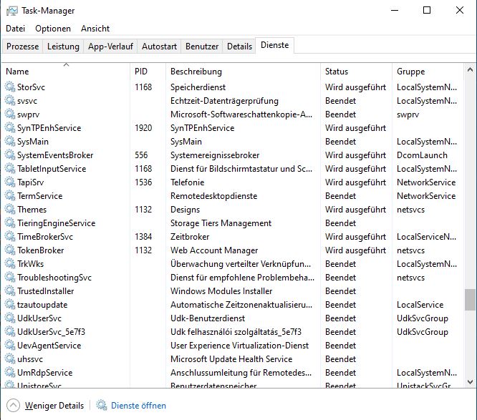Switch to the Details tab
This screenshot has height=420, width=477.
pos(239,47)
